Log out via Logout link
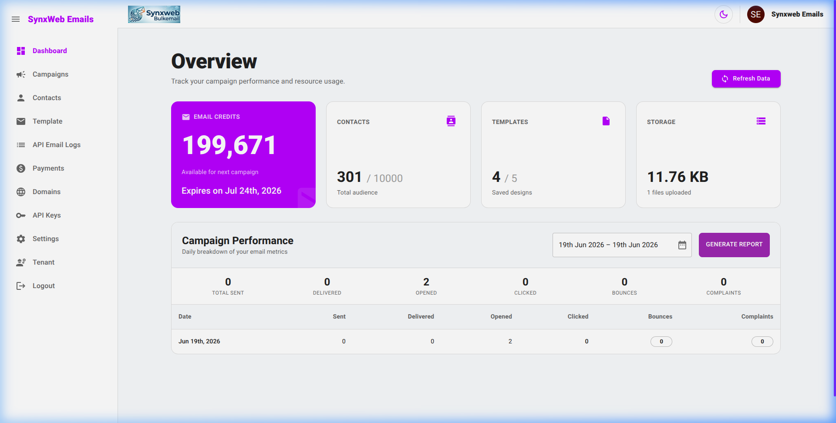Viewport: 836px width, 423px height. click(44, 286)
